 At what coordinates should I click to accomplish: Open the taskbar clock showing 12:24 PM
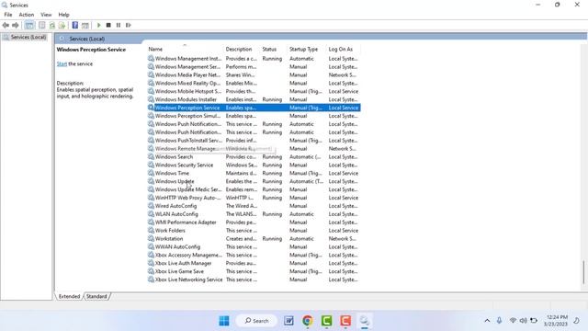556,321
